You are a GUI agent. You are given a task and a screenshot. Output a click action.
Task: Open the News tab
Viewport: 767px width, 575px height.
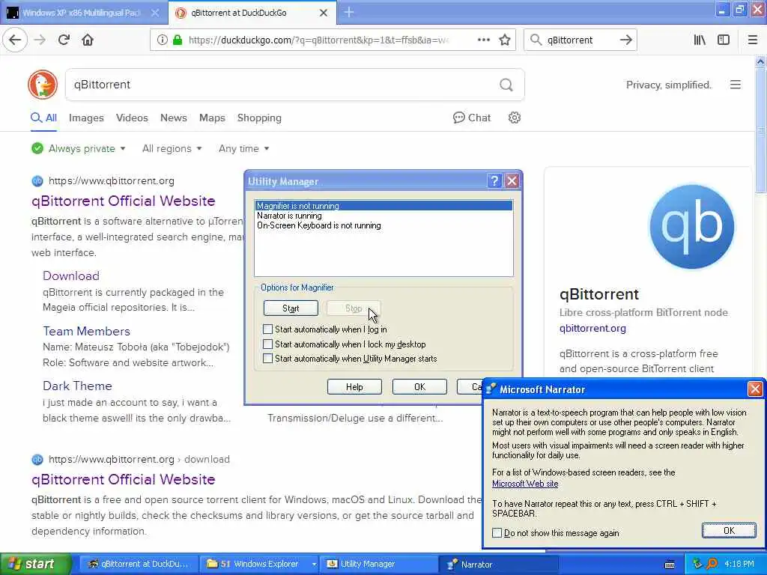point(174,118)
